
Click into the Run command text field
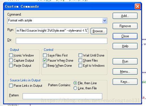tap(52, 31)
